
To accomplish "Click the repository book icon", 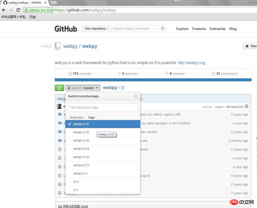I will click(58, 46).
